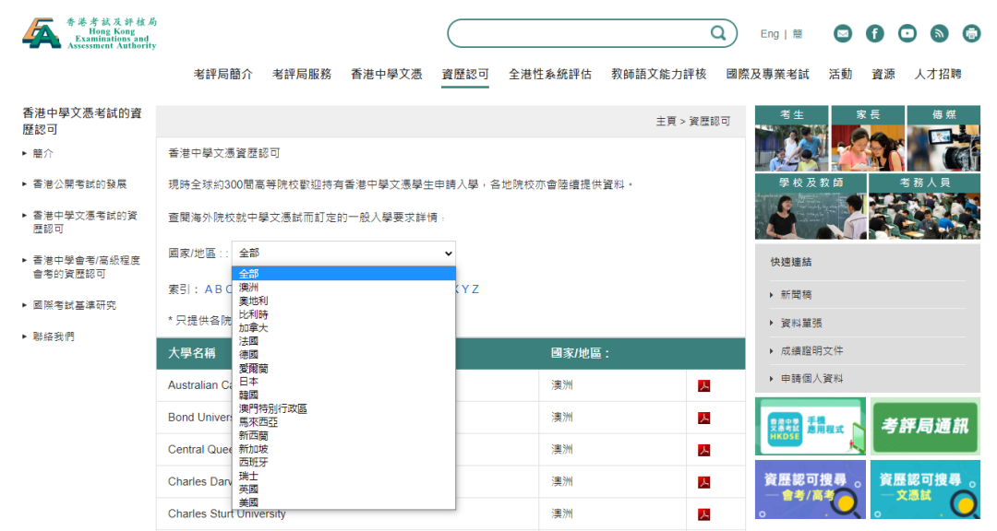This screenshot has height=531, width=997.
Task: Click the HKEAA logo
Action: point(90,33)
